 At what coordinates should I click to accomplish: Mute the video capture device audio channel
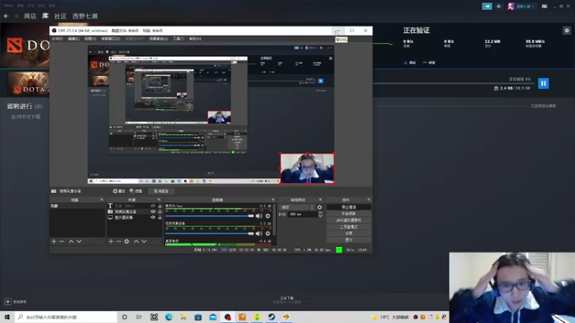tap(259, 233)
